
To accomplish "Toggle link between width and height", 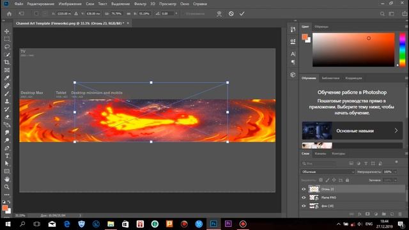I will [x=128, y=13].
